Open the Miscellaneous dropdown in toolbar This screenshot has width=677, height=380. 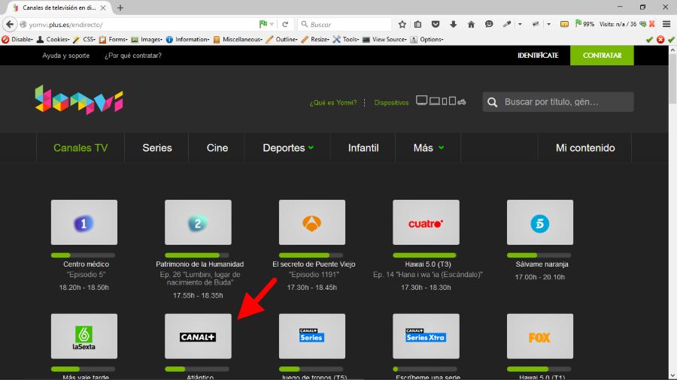(x=238, y=39)
